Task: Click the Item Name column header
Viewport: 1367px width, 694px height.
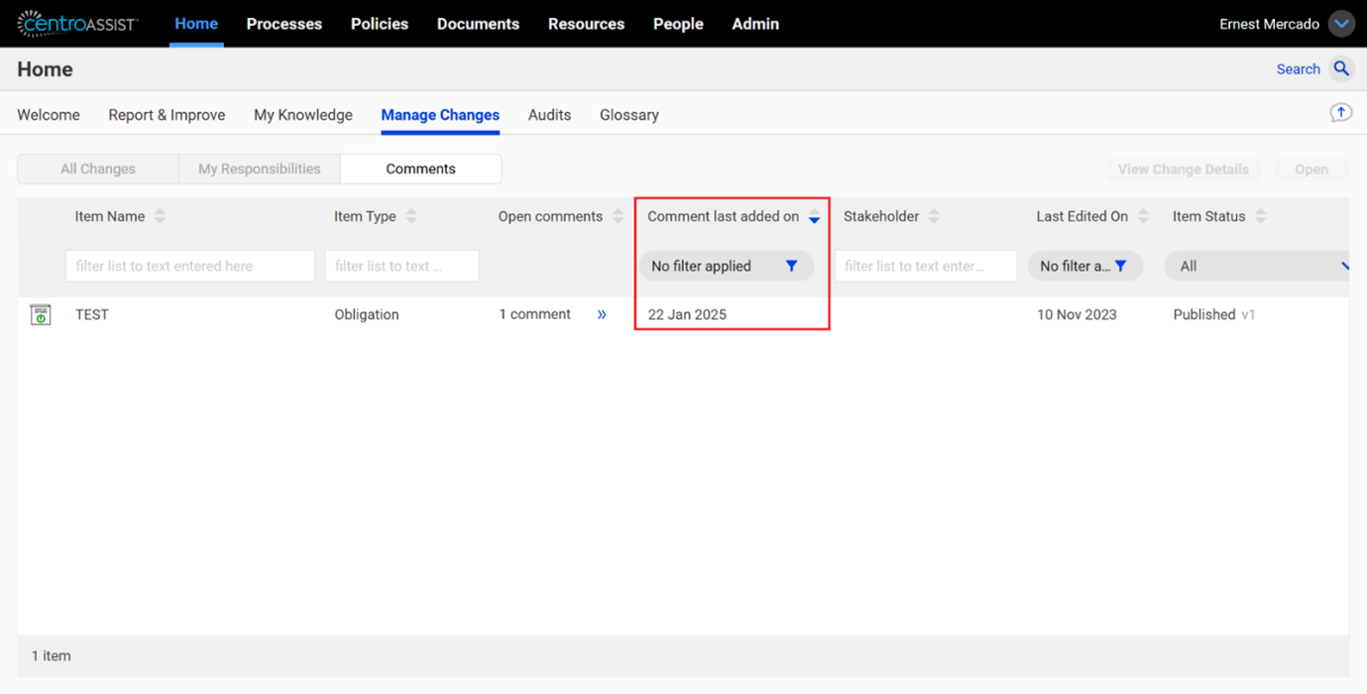Action: click(x=110, y=216)
